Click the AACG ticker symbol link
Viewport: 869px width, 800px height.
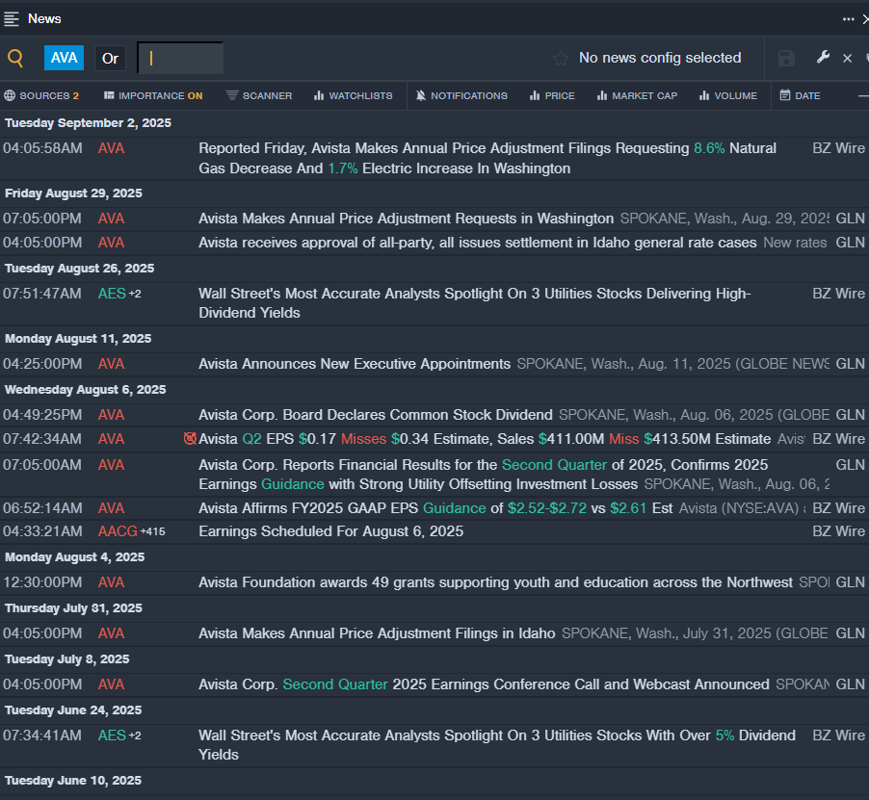(x=118, y=531)
